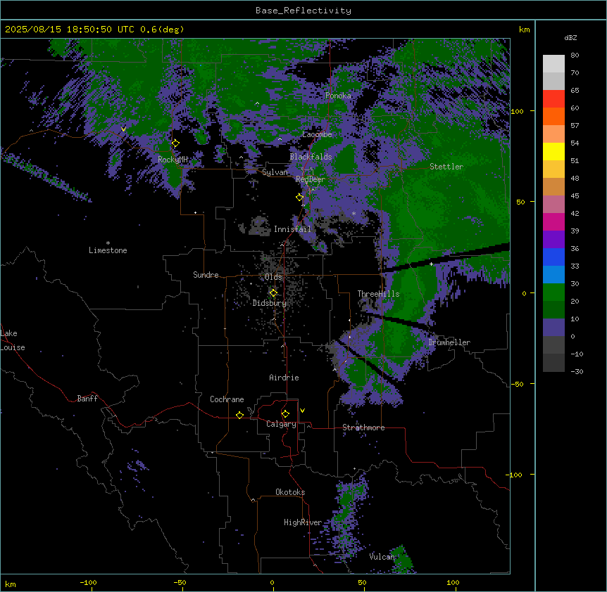Click the Lacombe city label
This screenshot has height=592, width=607.
(317, 134)
